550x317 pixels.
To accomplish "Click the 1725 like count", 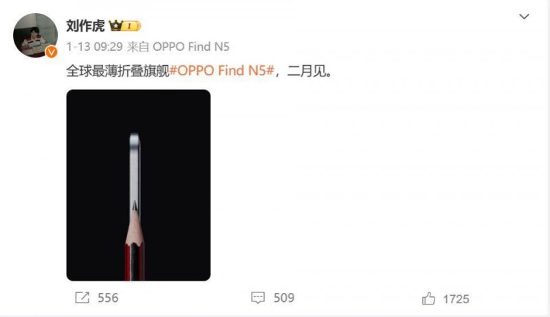I will click(x=456, y=299).
